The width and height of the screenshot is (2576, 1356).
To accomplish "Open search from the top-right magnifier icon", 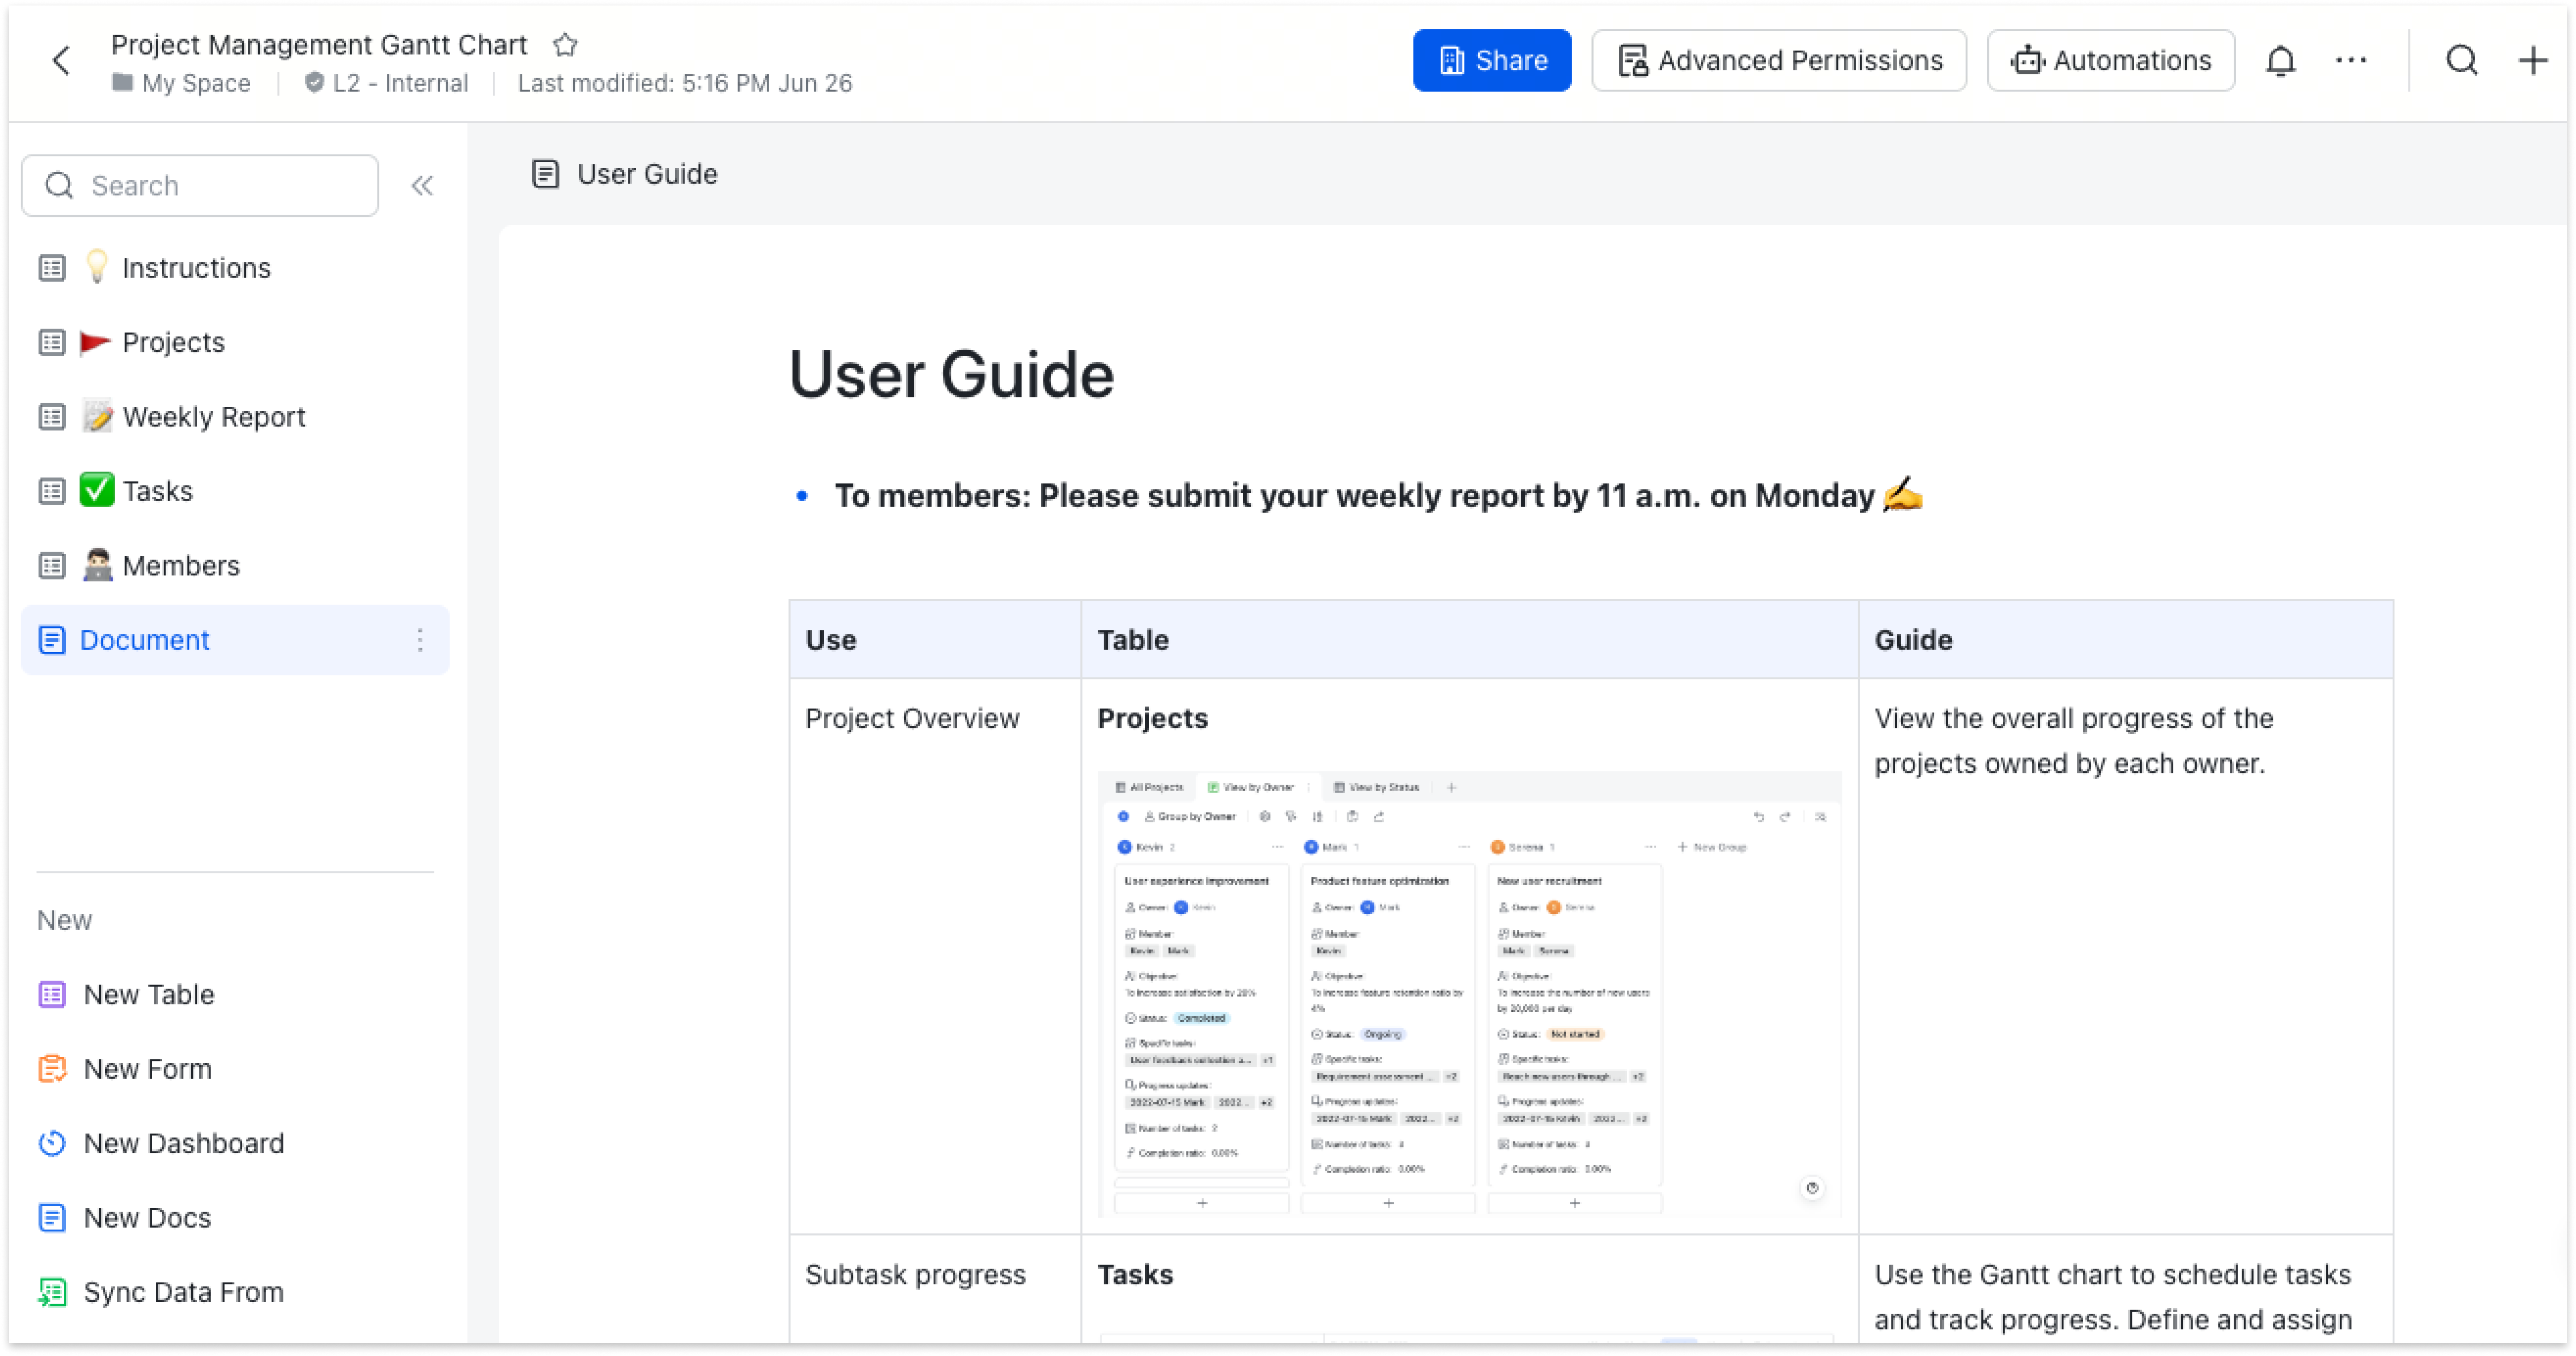I will (2462, 60).
